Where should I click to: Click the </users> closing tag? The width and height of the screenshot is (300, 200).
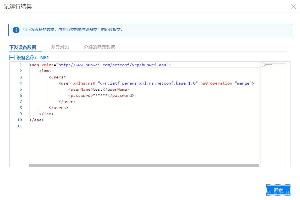59,108
